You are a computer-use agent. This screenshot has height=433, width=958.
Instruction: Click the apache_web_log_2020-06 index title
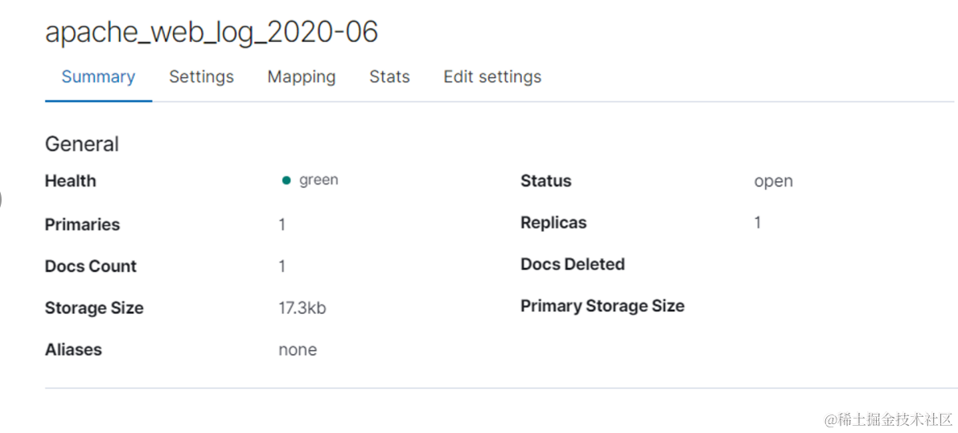(x=212, y=32)
